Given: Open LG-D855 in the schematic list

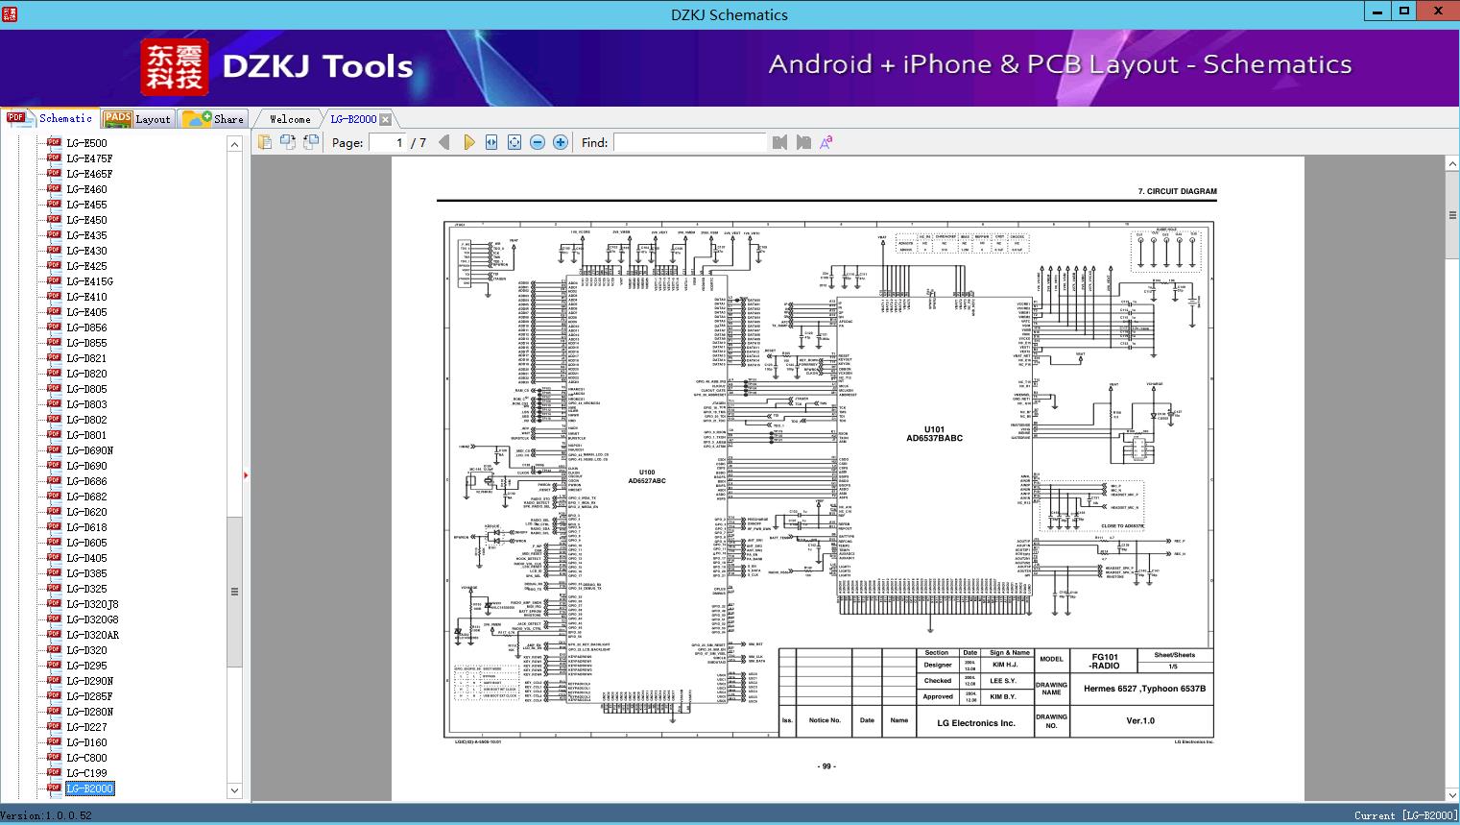Looking at the screenshot, I should click(86, 343).
